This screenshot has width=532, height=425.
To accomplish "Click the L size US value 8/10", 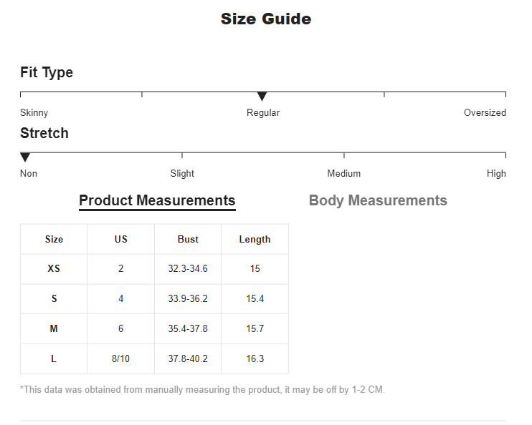I will (120, 358).
